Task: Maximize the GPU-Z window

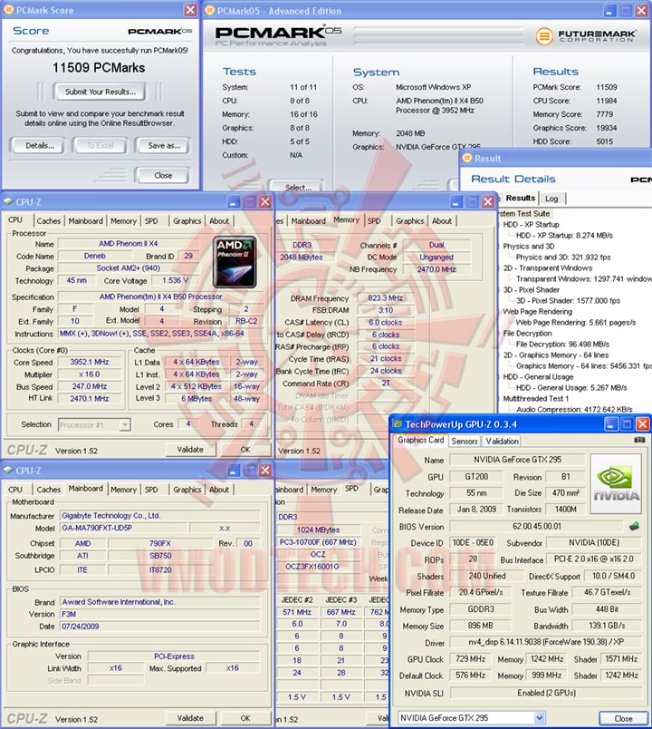Action: [627, 424]
